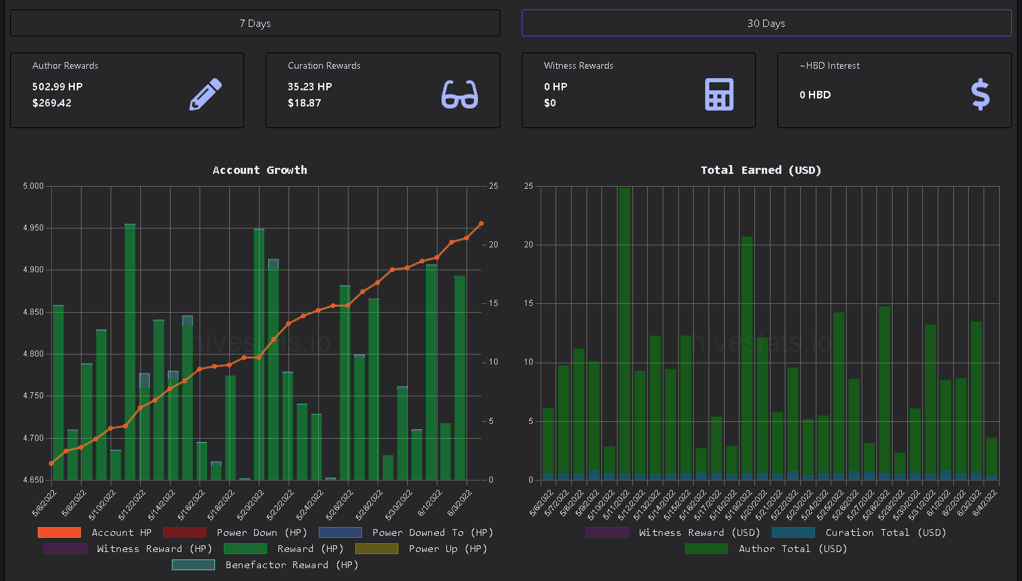The image size is (1022, 581).
Task: Click the ~HBD Interest card heading
Action: [x=830, y=65]
